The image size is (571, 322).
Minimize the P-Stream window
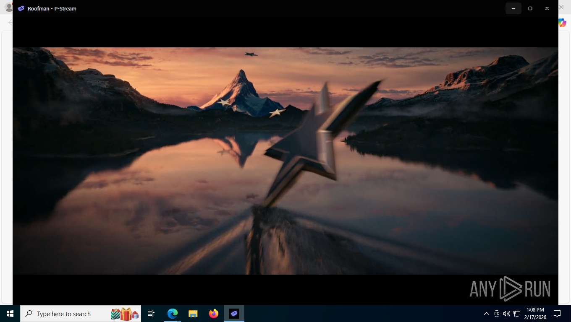pos(513,8)
